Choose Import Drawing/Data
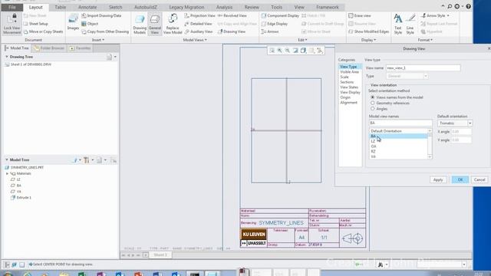491x276 pixels. pyautogui.click(x=101, y=15)
